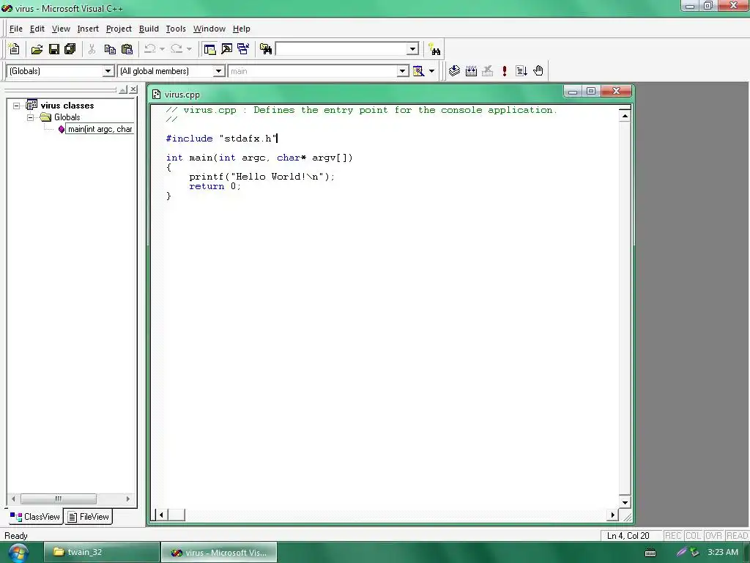Open the Build menu
Screen dimensions: 750x563
[x=149, y=29]
